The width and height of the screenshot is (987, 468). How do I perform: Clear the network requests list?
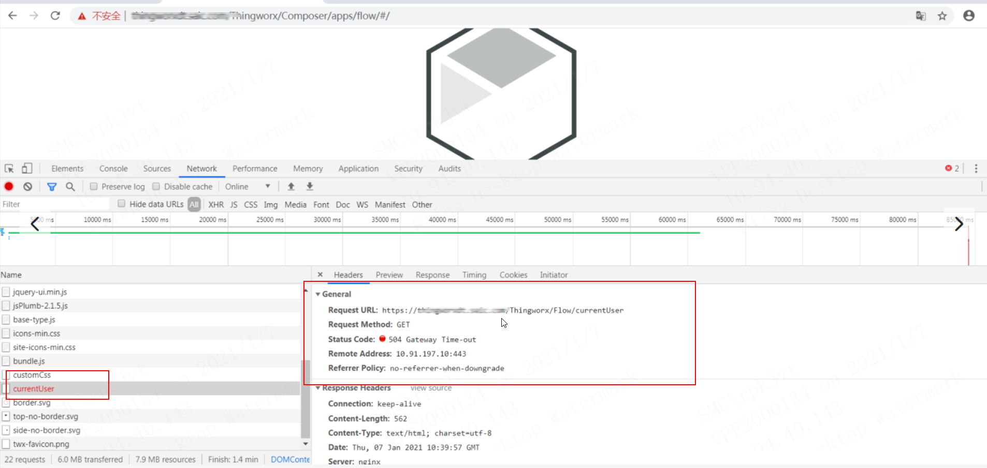(x=27, y=186)
